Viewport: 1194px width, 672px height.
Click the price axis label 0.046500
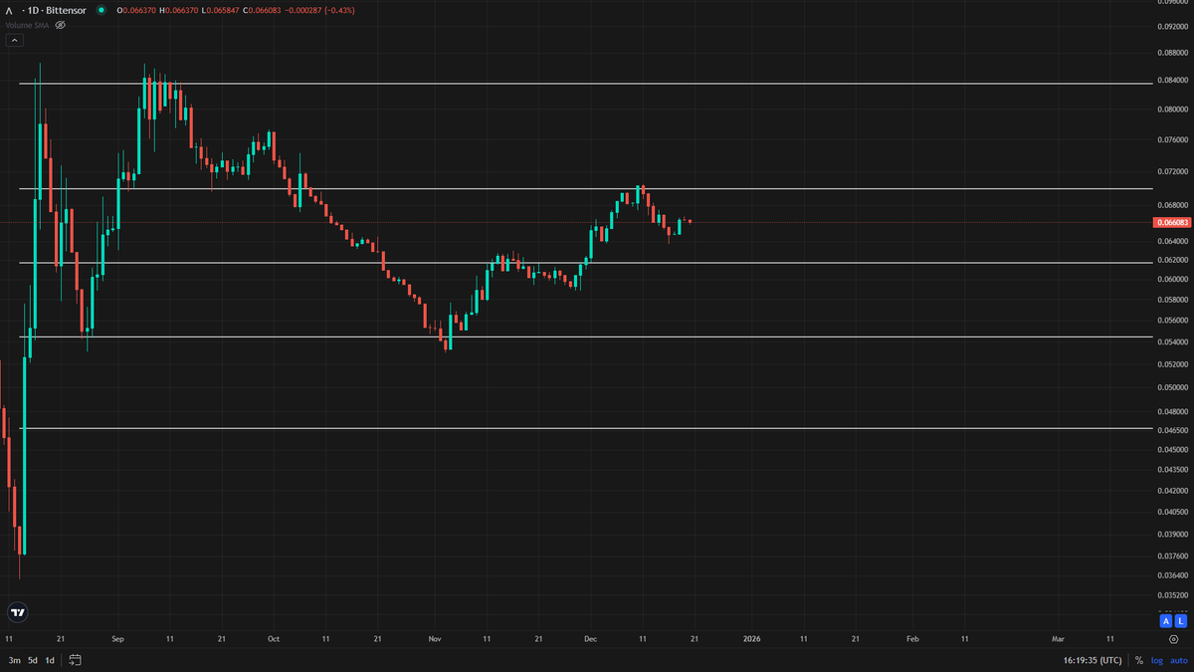click(1173, 429)
